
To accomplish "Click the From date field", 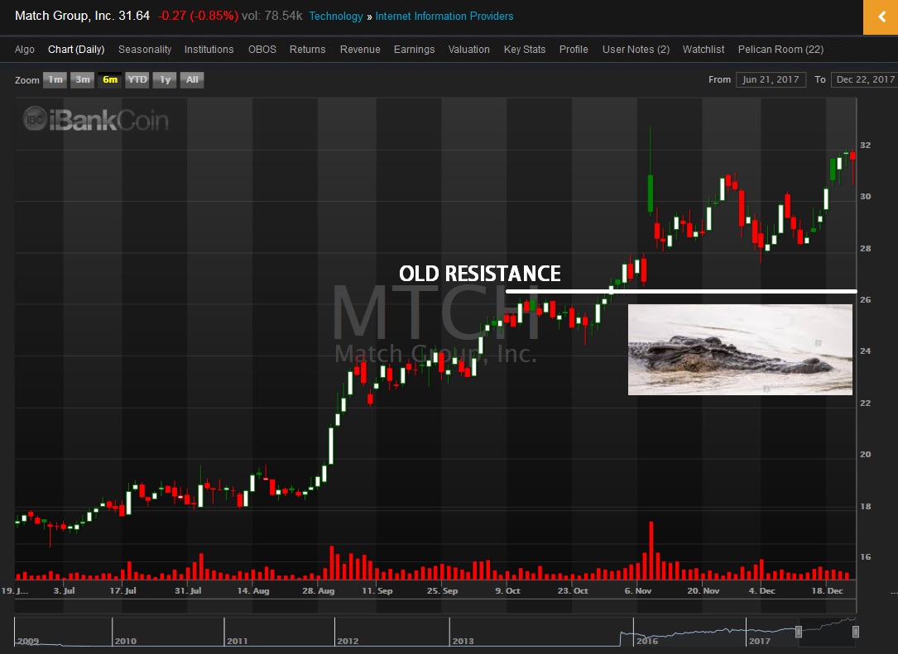I will pos(771,79).
